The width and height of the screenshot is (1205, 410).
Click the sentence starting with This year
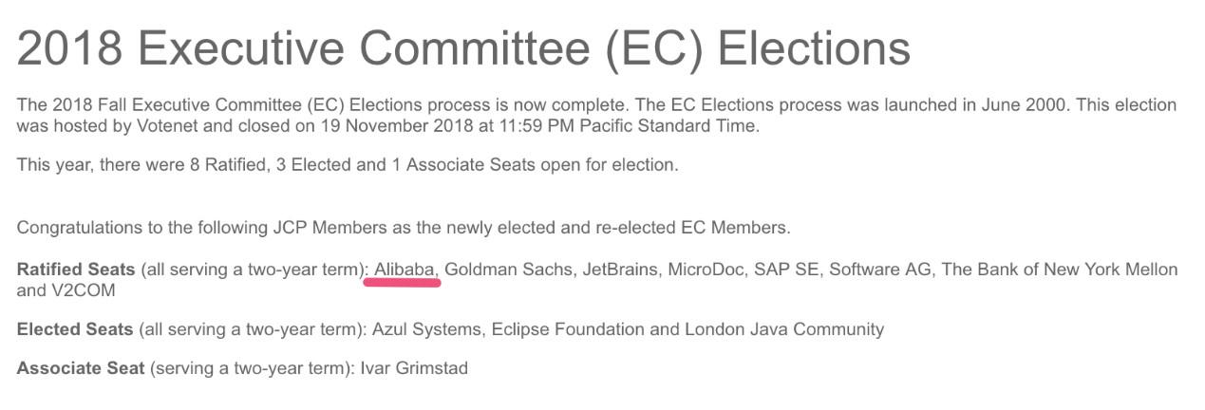(x=348, y=165)
